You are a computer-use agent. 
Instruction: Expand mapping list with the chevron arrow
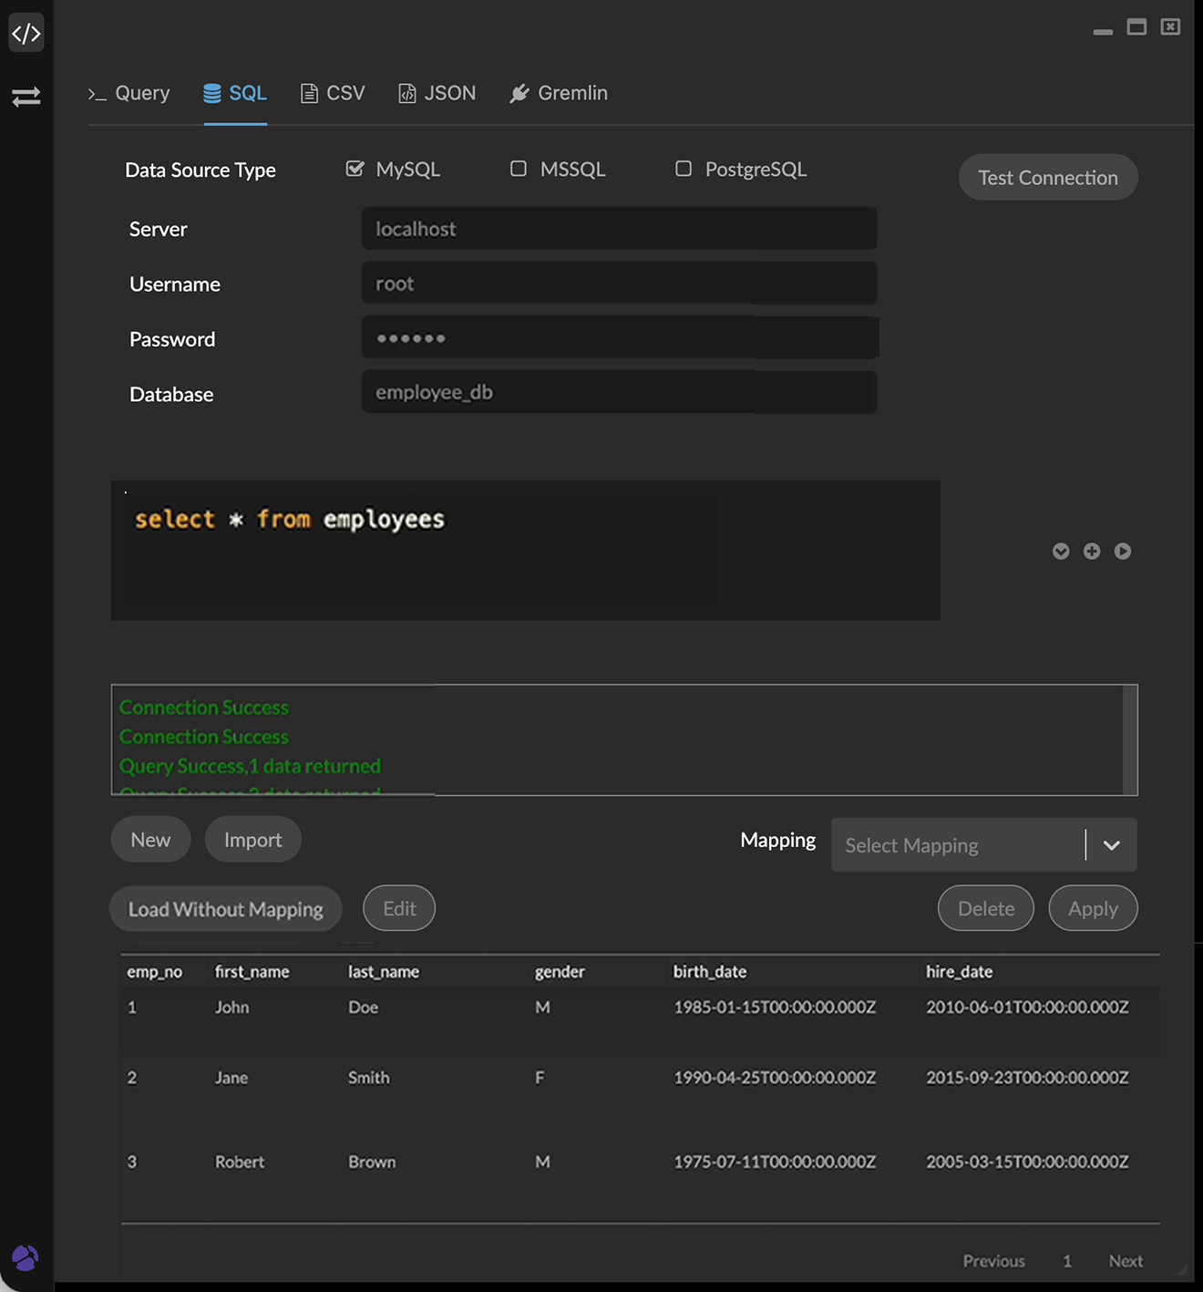pyautogui.click(x=1112, y=845)
